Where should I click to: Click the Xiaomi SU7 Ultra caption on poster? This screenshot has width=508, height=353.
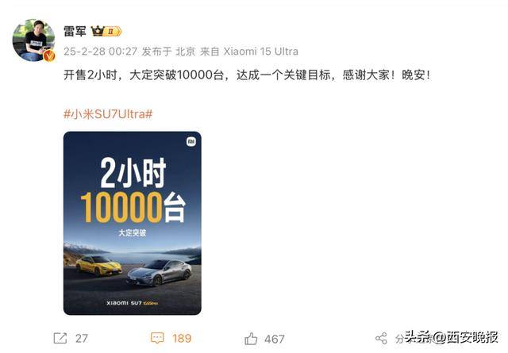133,303
